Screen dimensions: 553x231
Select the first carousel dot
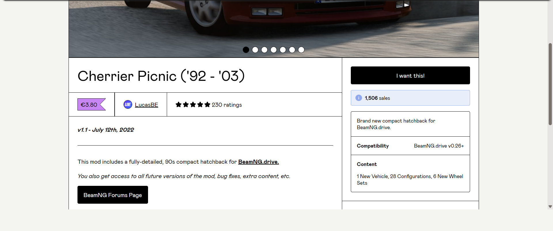[246, 50]
